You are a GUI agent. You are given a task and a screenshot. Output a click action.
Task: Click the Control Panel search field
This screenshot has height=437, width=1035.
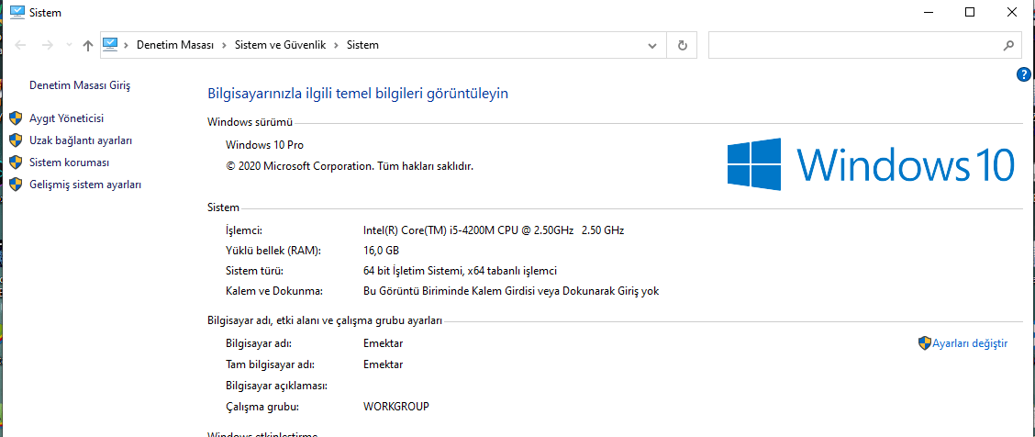[864, 46]
